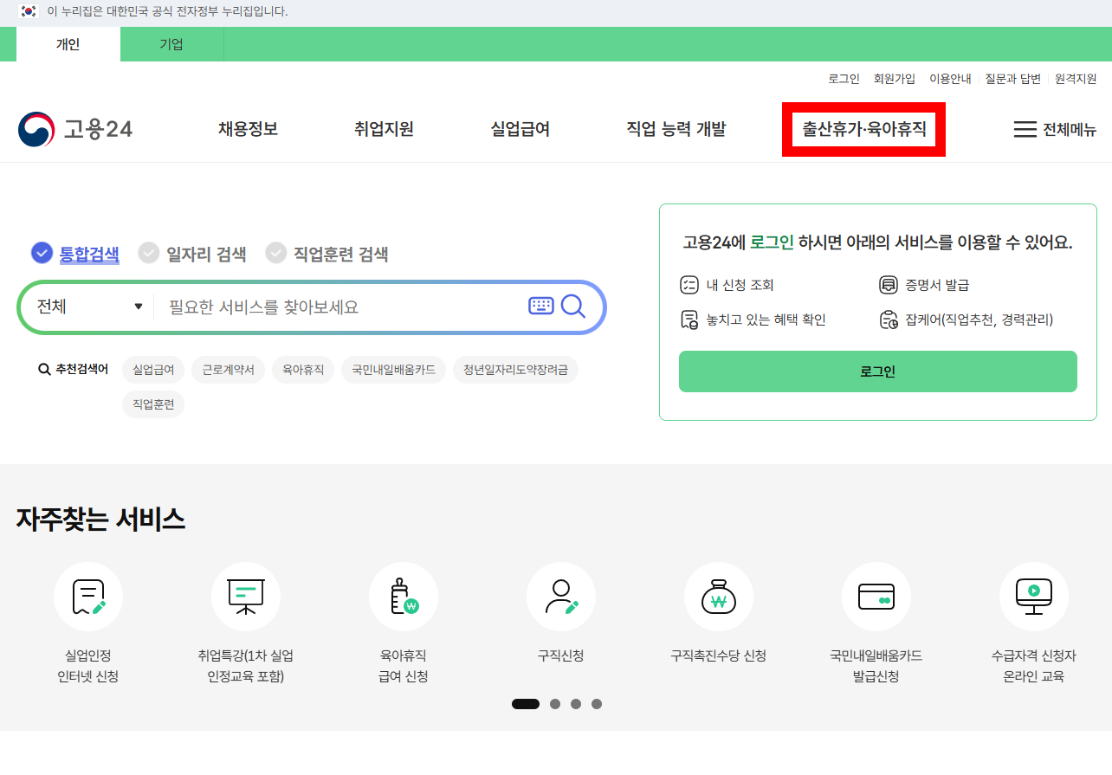1112x775 pixels.
Task: Click the 구직신청 person icon
Action: click(561, 596)
